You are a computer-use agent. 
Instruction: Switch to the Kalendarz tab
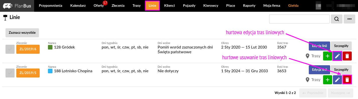click(78, 5)
